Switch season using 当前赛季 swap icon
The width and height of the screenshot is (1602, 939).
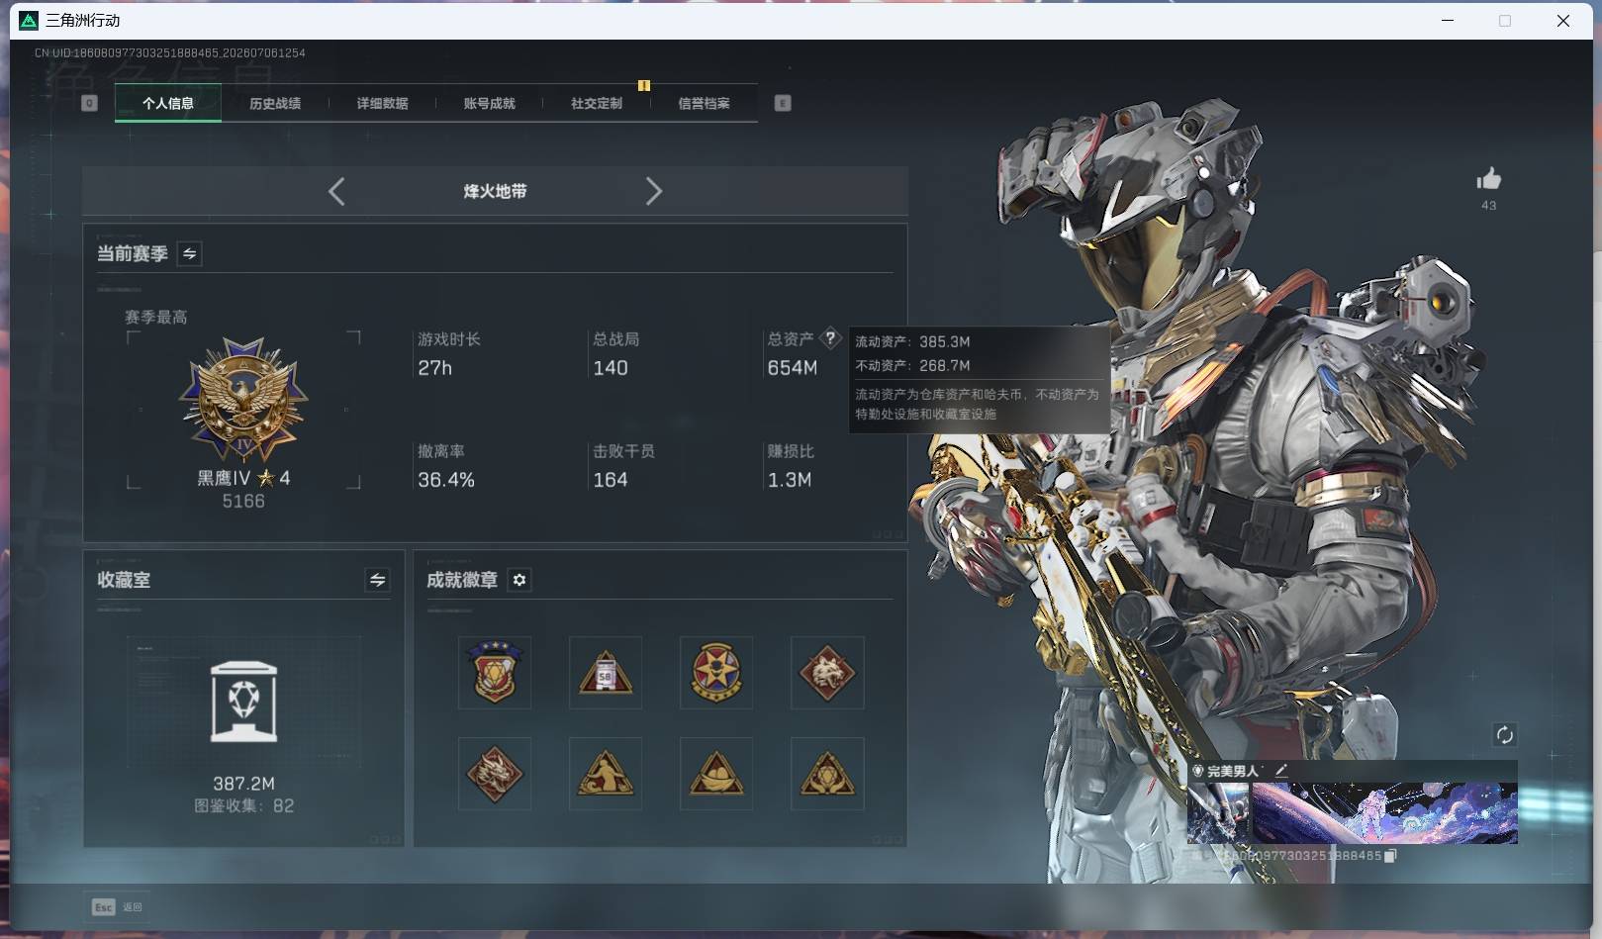coord(189,253)
